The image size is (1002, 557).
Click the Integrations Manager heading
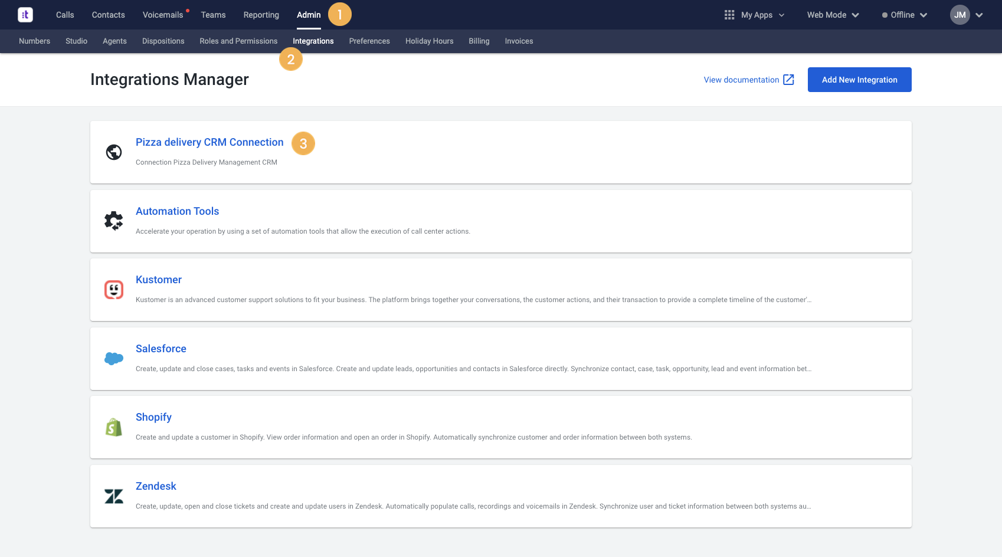[x=169, y=80]
